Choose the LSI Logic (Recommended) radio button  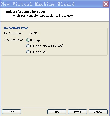point(28,46)
